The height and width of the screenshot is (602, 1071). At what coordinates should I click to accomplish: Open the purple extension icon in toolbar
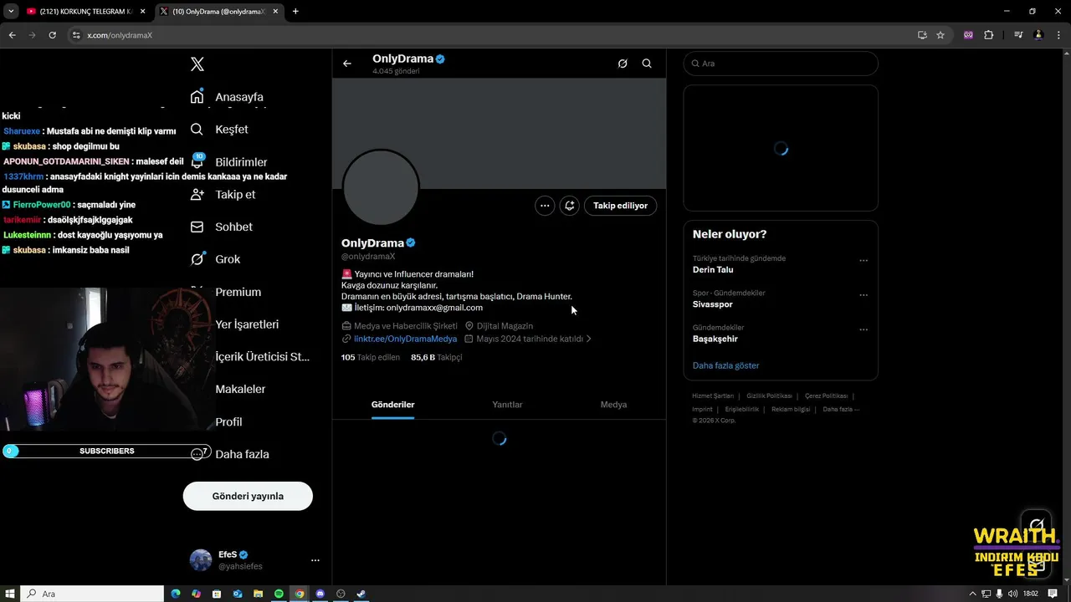click(968, 35)
